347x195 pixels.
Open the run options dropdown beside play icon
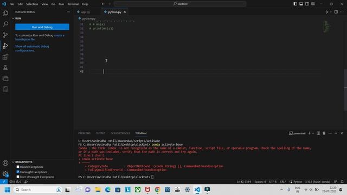point(331,12)
